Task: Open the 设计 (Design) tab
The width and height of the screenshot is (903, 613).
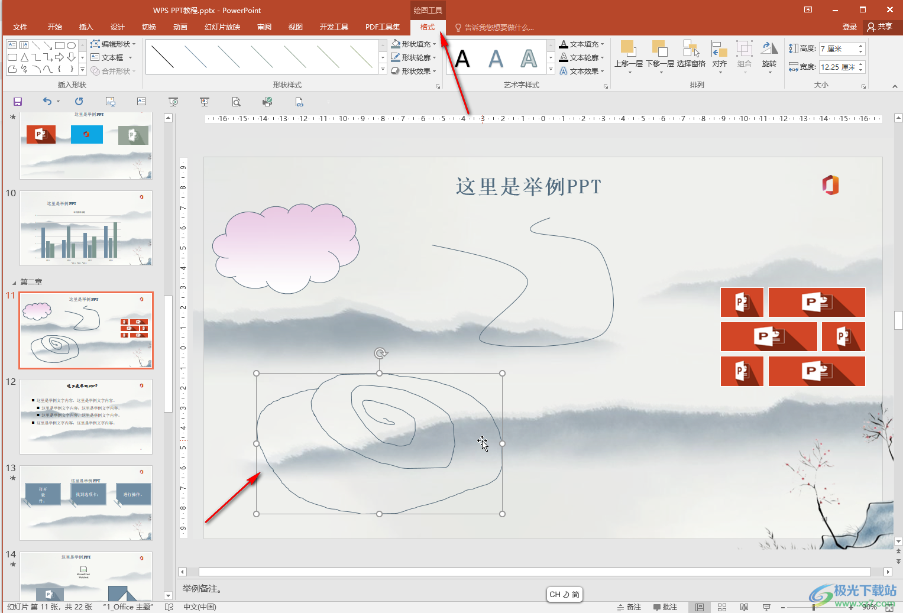Action: pyautogui.click(x=118, y=27)
